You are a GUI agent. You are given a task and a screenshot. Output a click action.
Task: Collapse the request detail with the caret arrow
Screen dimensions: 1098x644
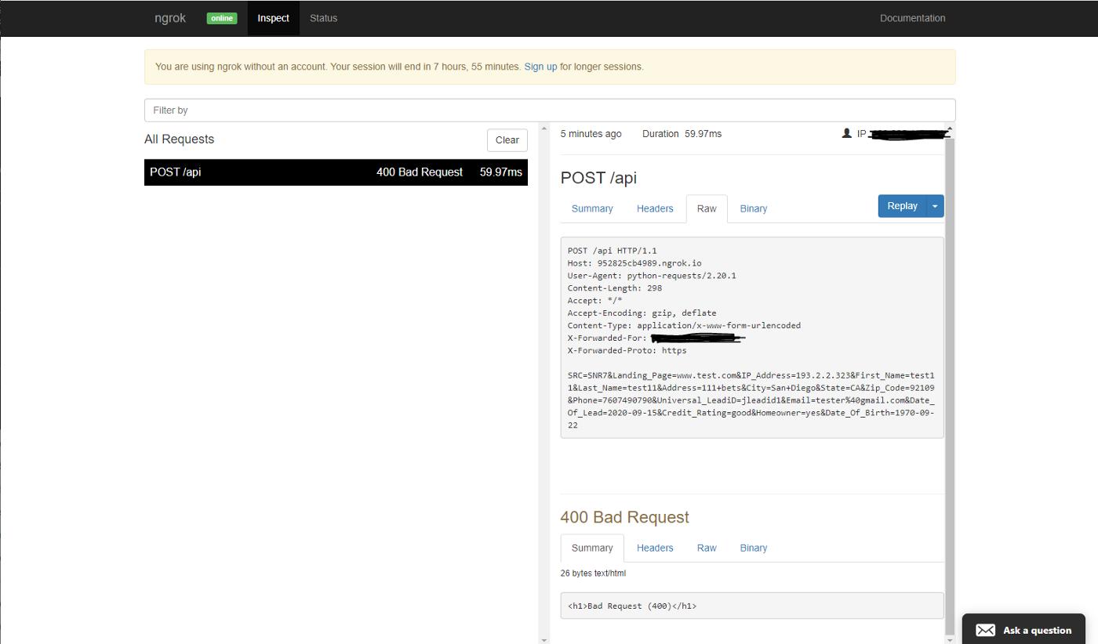point(948,130)
